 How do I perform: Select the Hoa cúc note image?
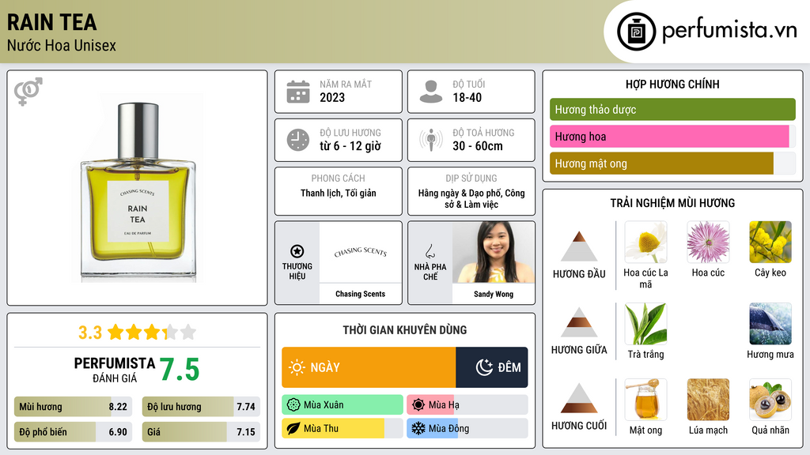708,242
